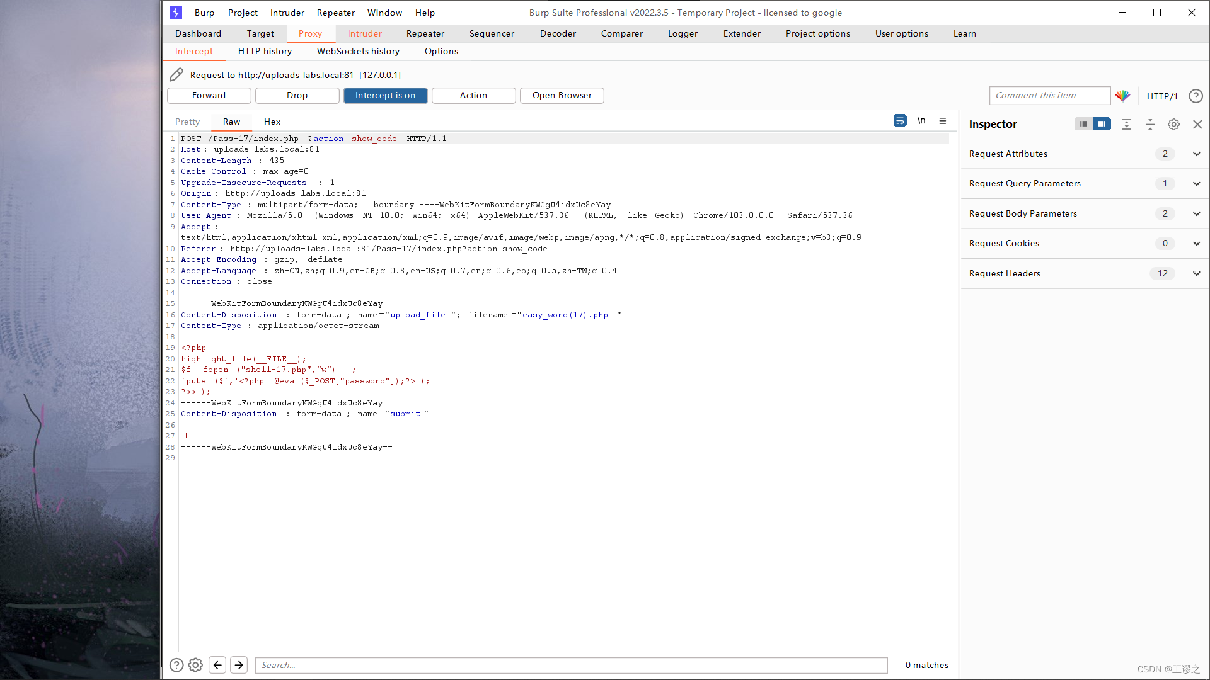
Task: Click the pencil edit target icon
Action: pos(176,75)
